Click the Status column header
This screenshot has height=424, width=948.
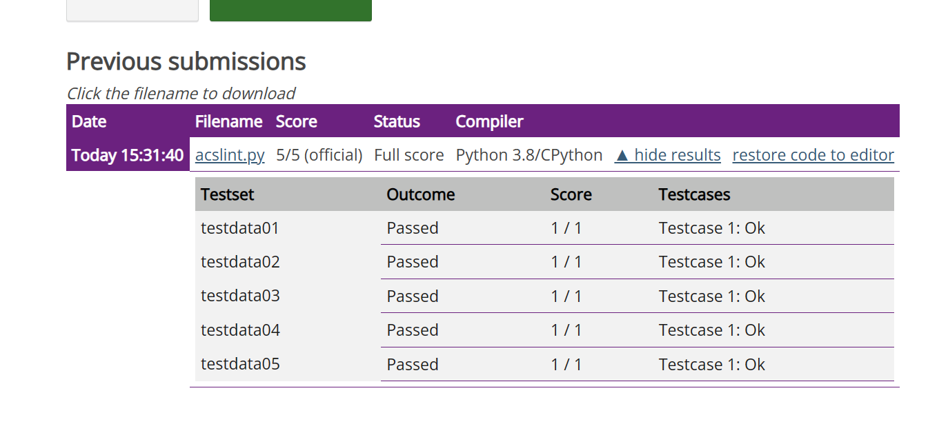point(397,122)
